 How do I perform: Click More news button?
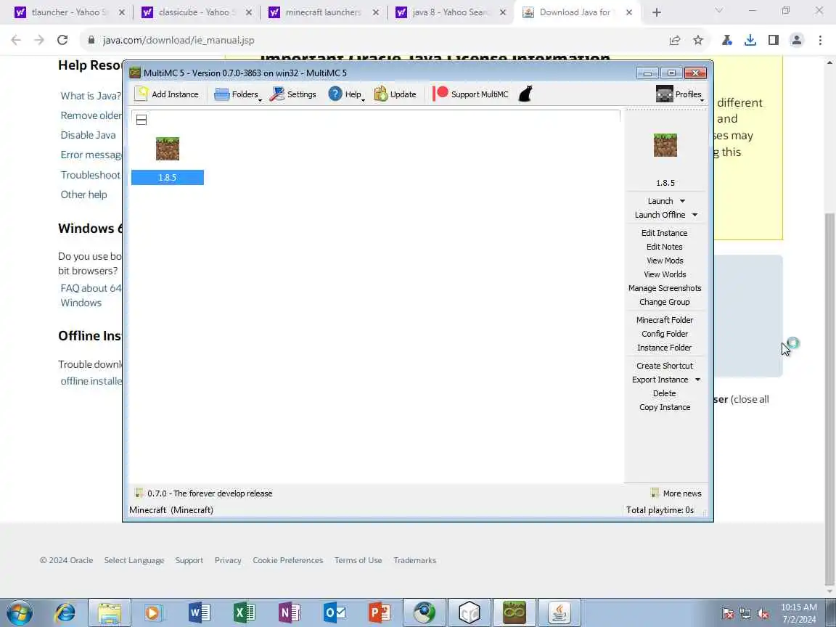click(x=676, y=493)
